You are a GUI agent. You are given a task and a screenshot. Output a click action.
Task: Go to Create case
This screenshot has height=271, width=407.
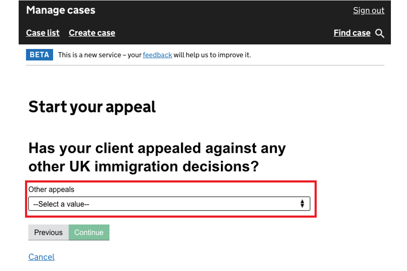tap(92, 33)
